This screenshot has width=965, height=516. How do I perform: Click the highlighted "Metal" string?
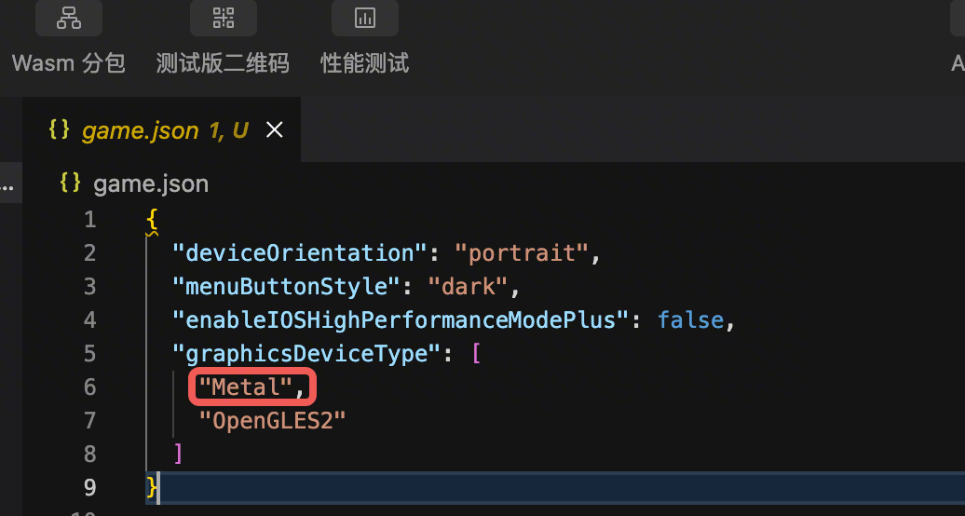click(246, 387)
